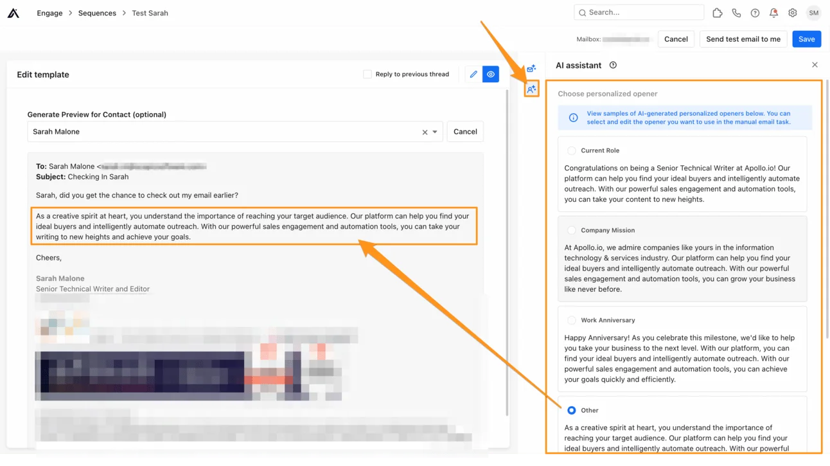
Task: Cancel the contact preview generation
Action: click(465, 132)
